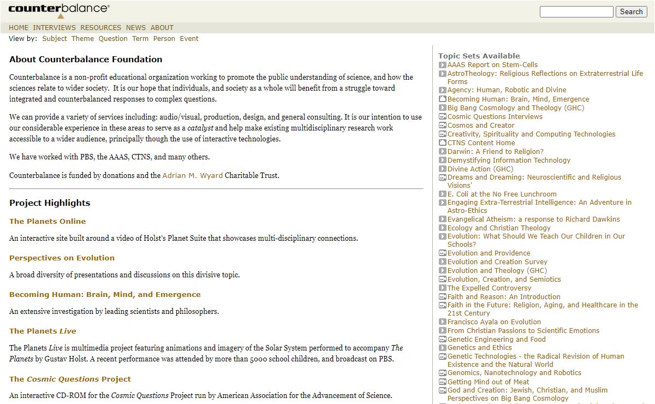This screenshot has height=404, width=655.
Task: Click the icon beside Divine Action (GHC)
Action: coord(443,169)
